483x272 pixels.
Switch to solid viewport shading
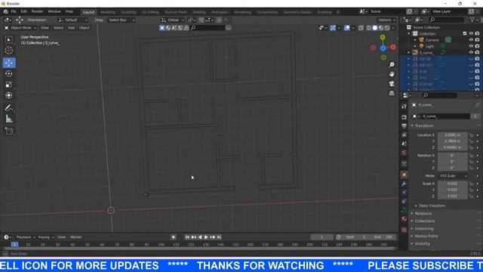pyautogui.click(x=375, y=28)
